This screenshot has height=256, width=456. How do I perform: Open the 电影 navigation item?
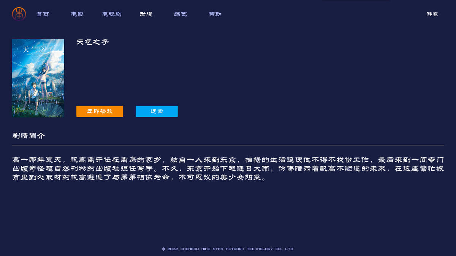click(78, 14)
